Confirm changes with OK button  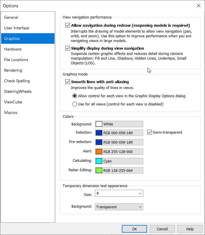[x=134, y=229]
